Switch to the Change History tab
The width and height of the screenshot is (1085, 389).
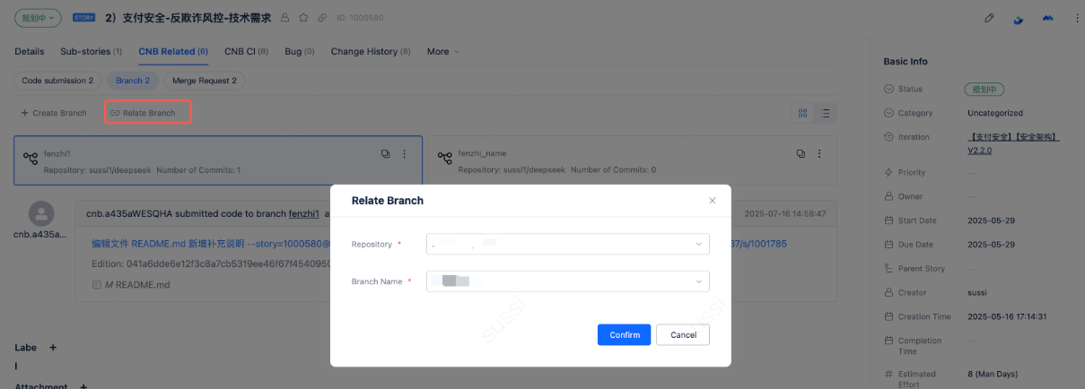coord(370,52)
